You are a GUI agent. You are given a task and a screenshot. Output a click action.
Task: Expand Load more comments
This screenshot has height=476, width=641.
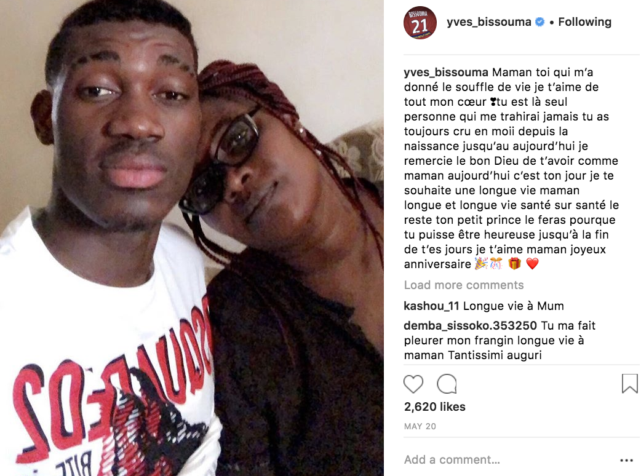(x=464, y=285)
